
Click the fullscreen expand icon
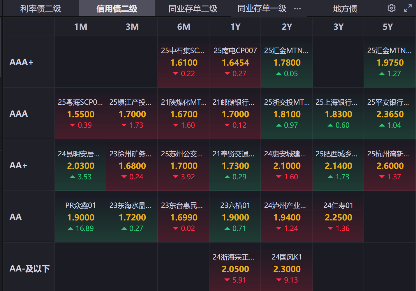(408, 8)
